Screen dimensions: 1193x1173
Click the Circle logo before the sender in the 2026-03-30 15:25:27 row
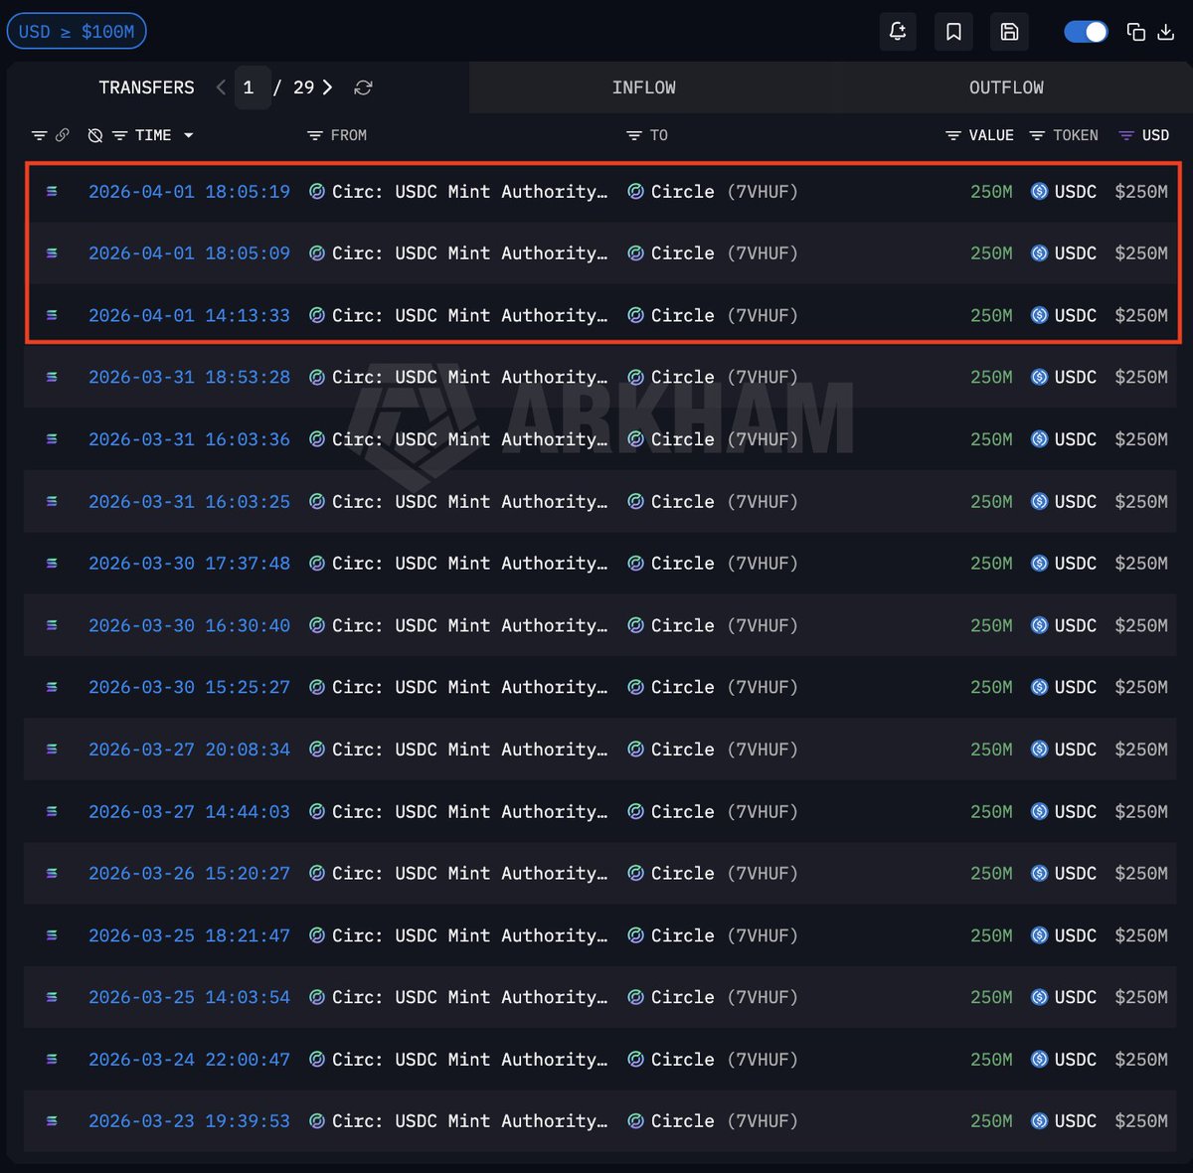click(x=317, y=688)
